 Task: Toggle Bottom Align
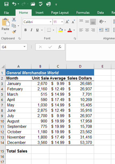point(93,22)
